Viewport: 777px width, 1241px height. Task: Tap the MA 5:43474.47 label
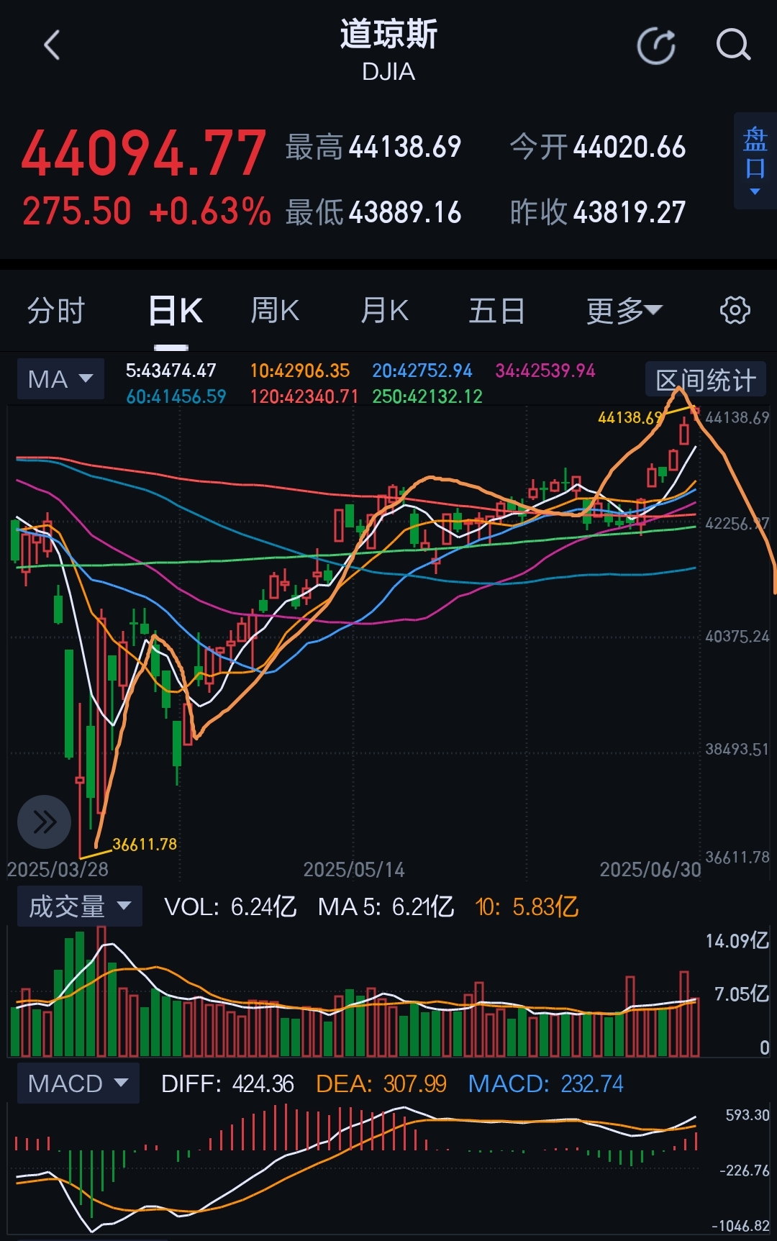(171, 371)
